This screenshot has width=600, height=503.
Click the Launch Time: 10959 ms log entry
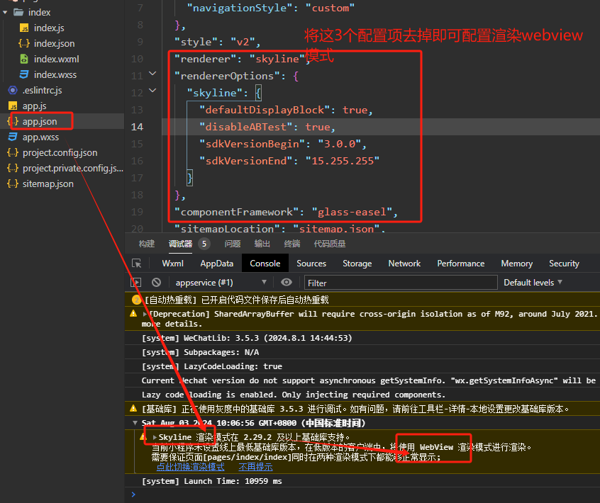(212, 481)
